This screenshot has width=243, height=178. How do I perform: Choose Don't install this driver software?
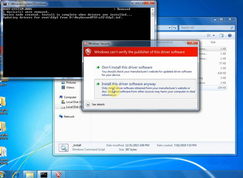(145, 70)
